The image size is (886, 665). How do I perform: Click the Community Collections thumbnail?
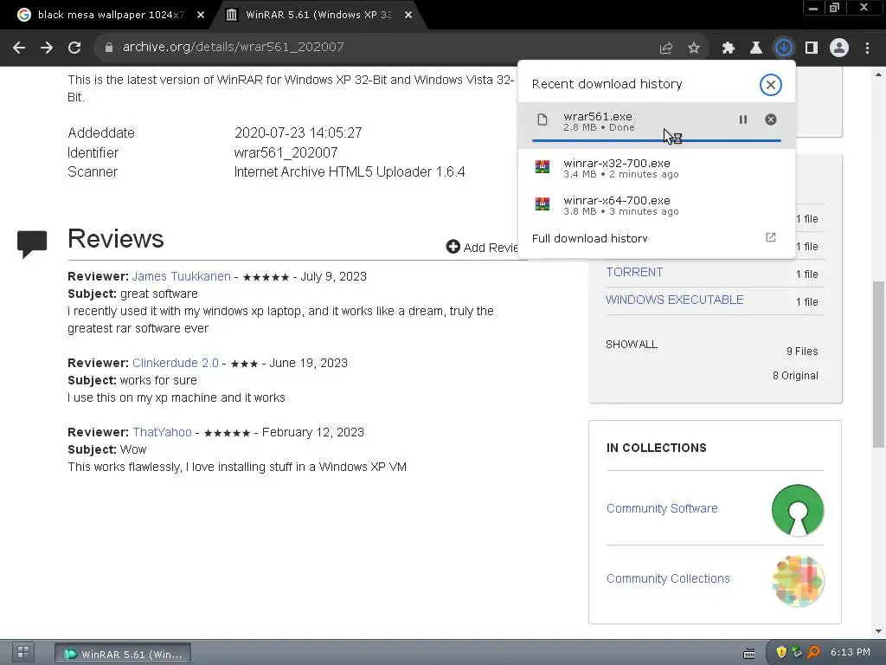tap(797, 581)
